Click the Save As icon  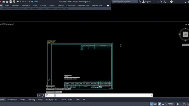14,2
